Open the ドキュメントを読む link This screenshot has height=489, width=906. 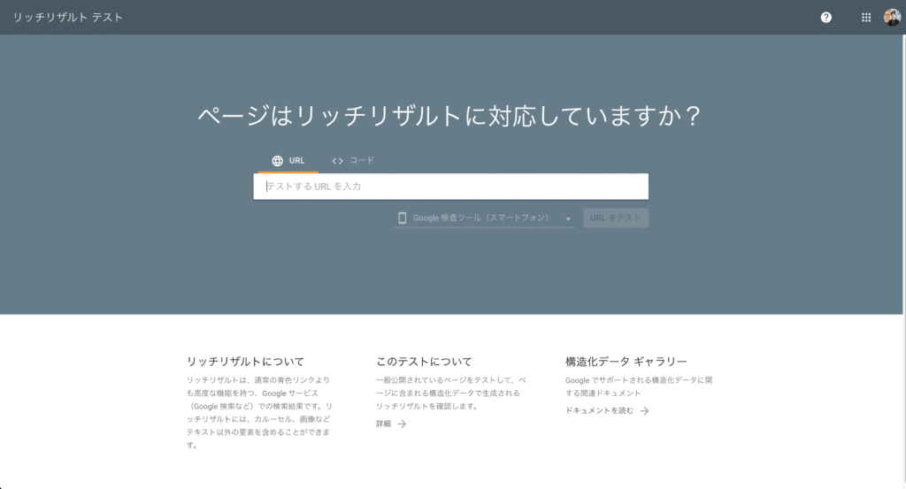[607, 410]
